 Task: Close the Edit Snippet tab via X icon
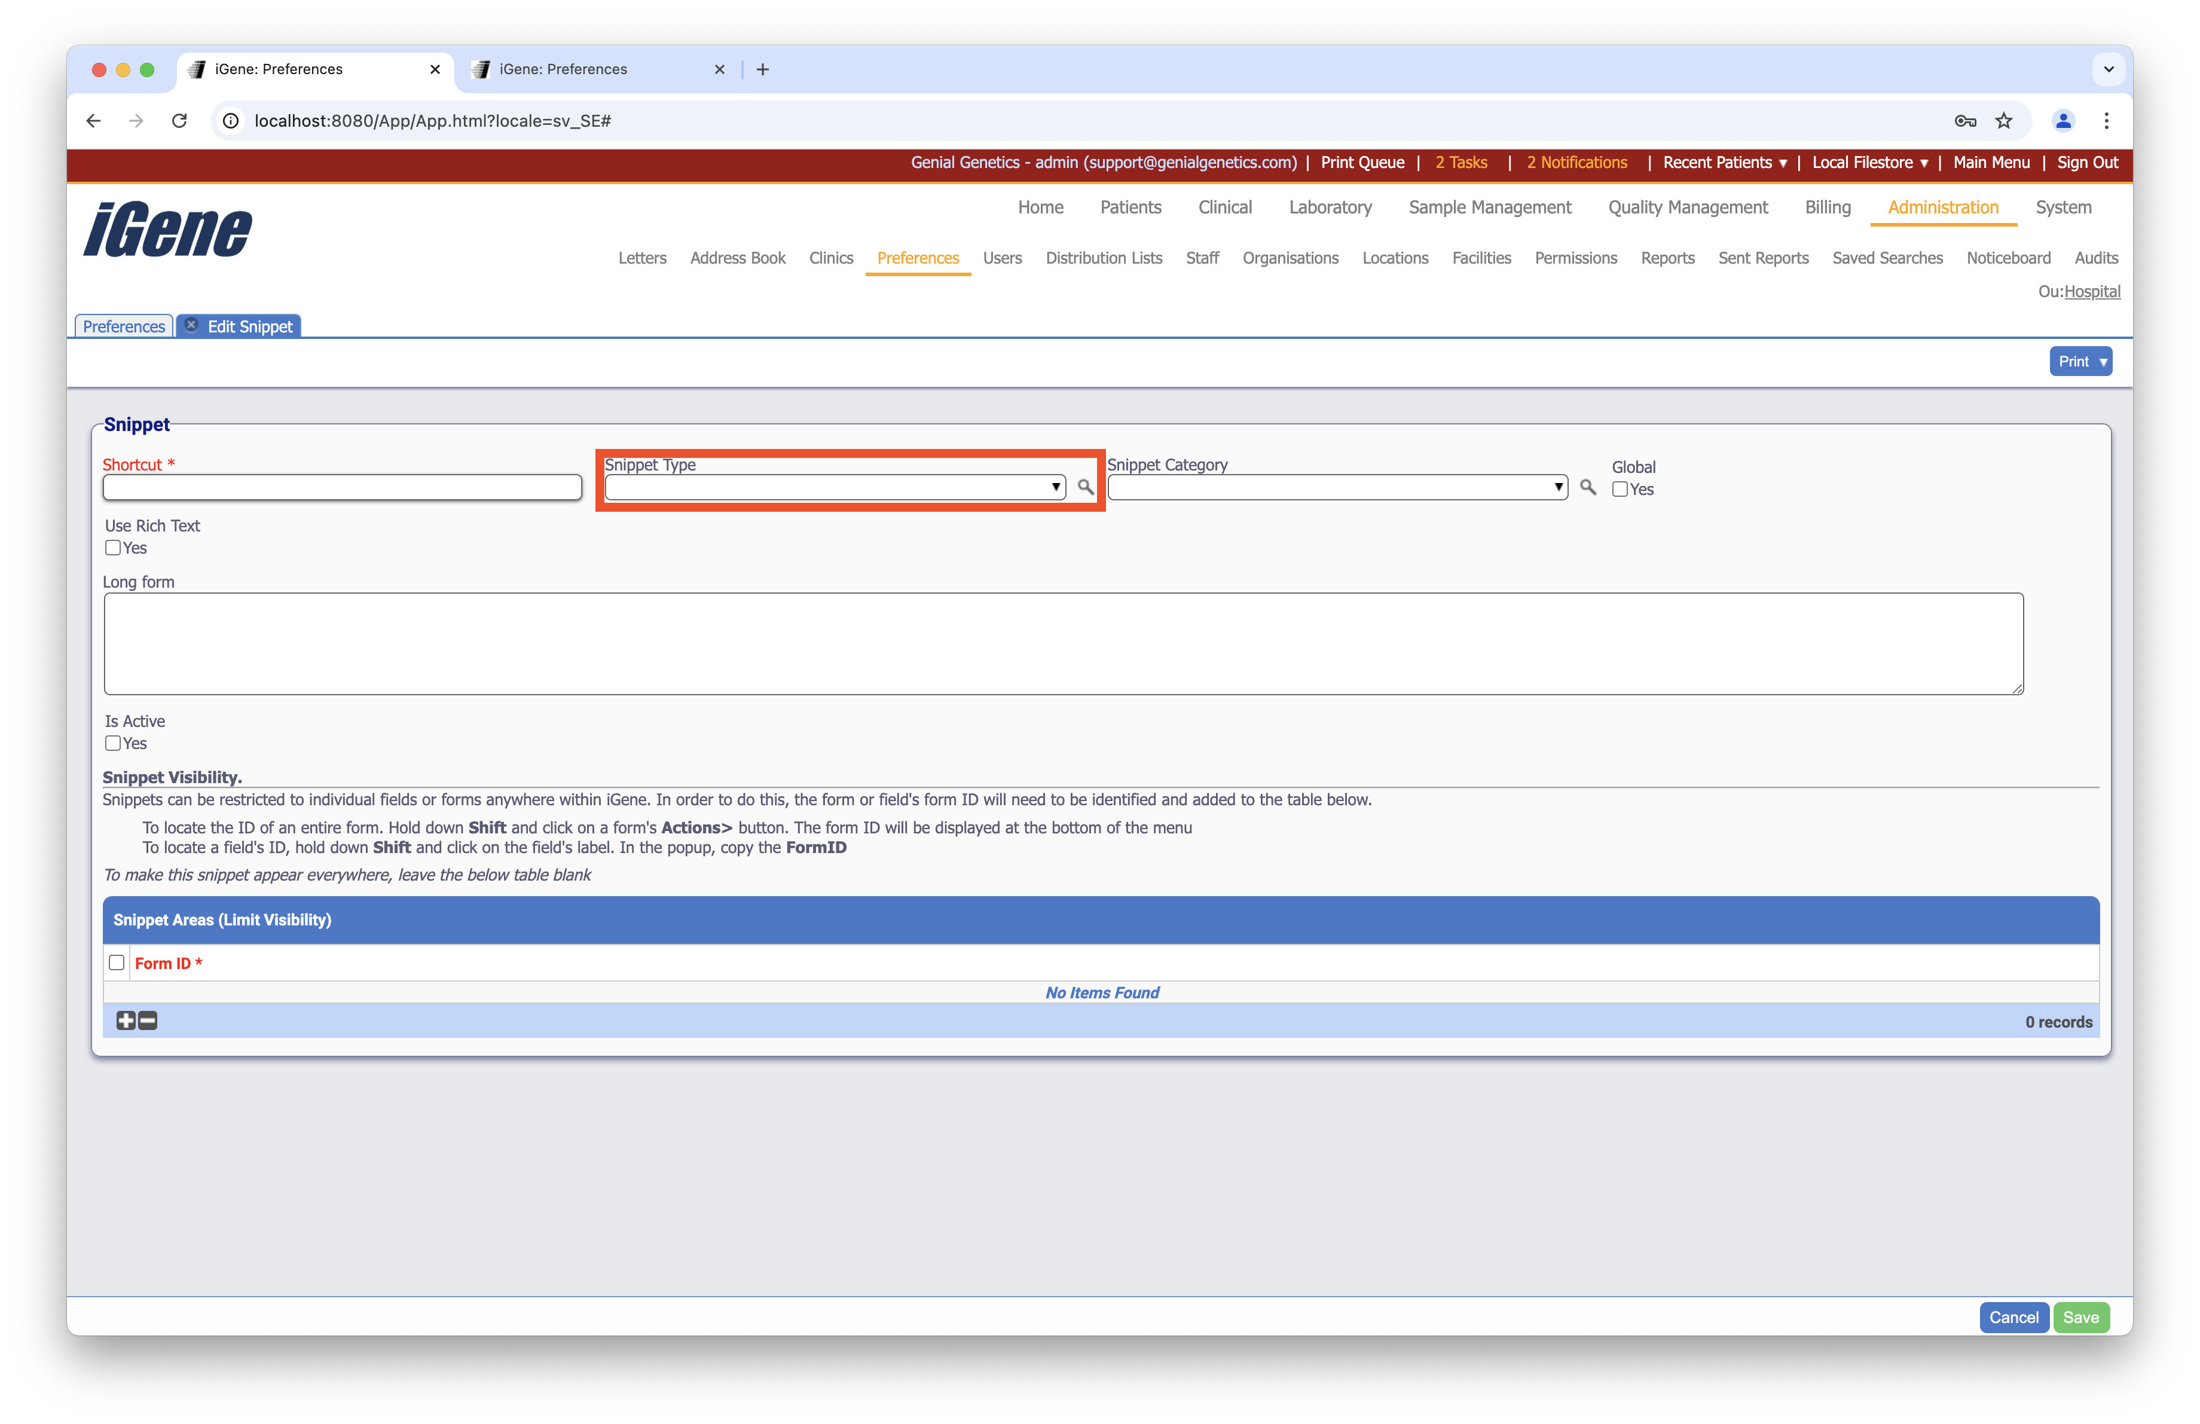[191, 325]
